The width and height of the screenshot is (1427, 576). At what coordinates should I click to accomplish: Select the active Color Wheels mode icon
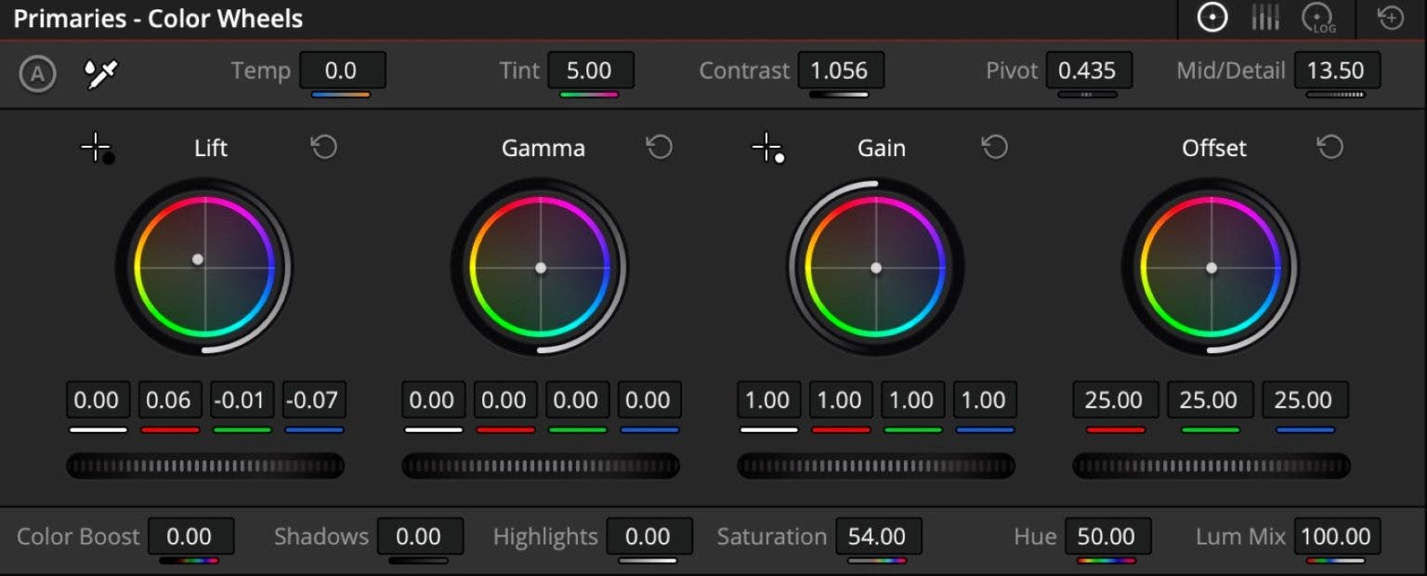coord(1211,17)
